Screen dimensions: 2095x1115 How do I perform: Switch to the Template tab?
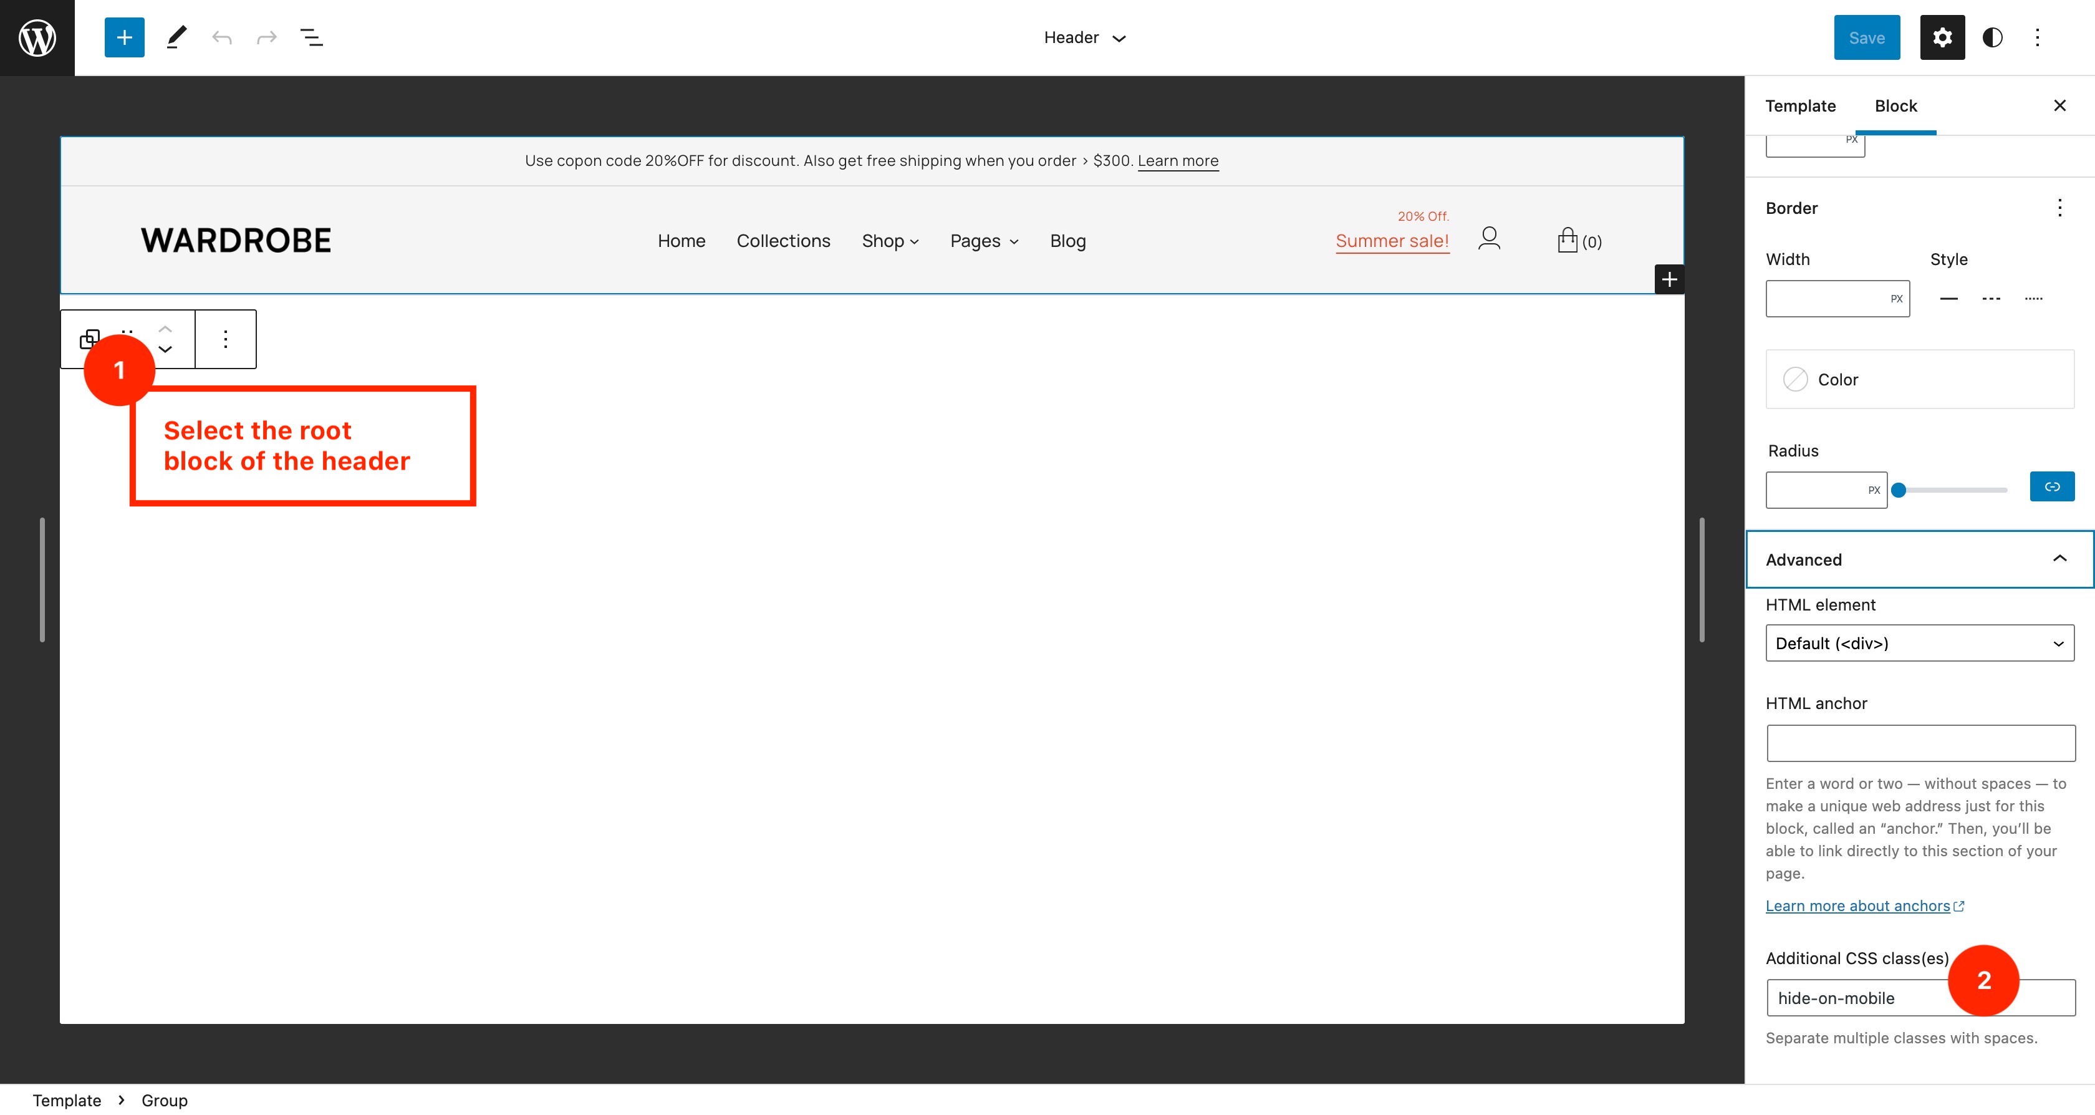point(1800,106)
